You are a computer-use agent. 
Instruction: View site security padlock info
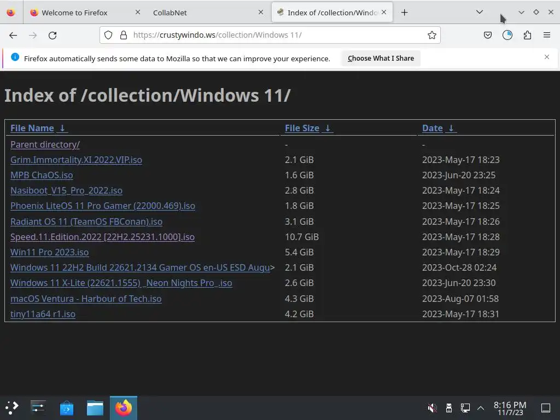(x=124, y=35)
